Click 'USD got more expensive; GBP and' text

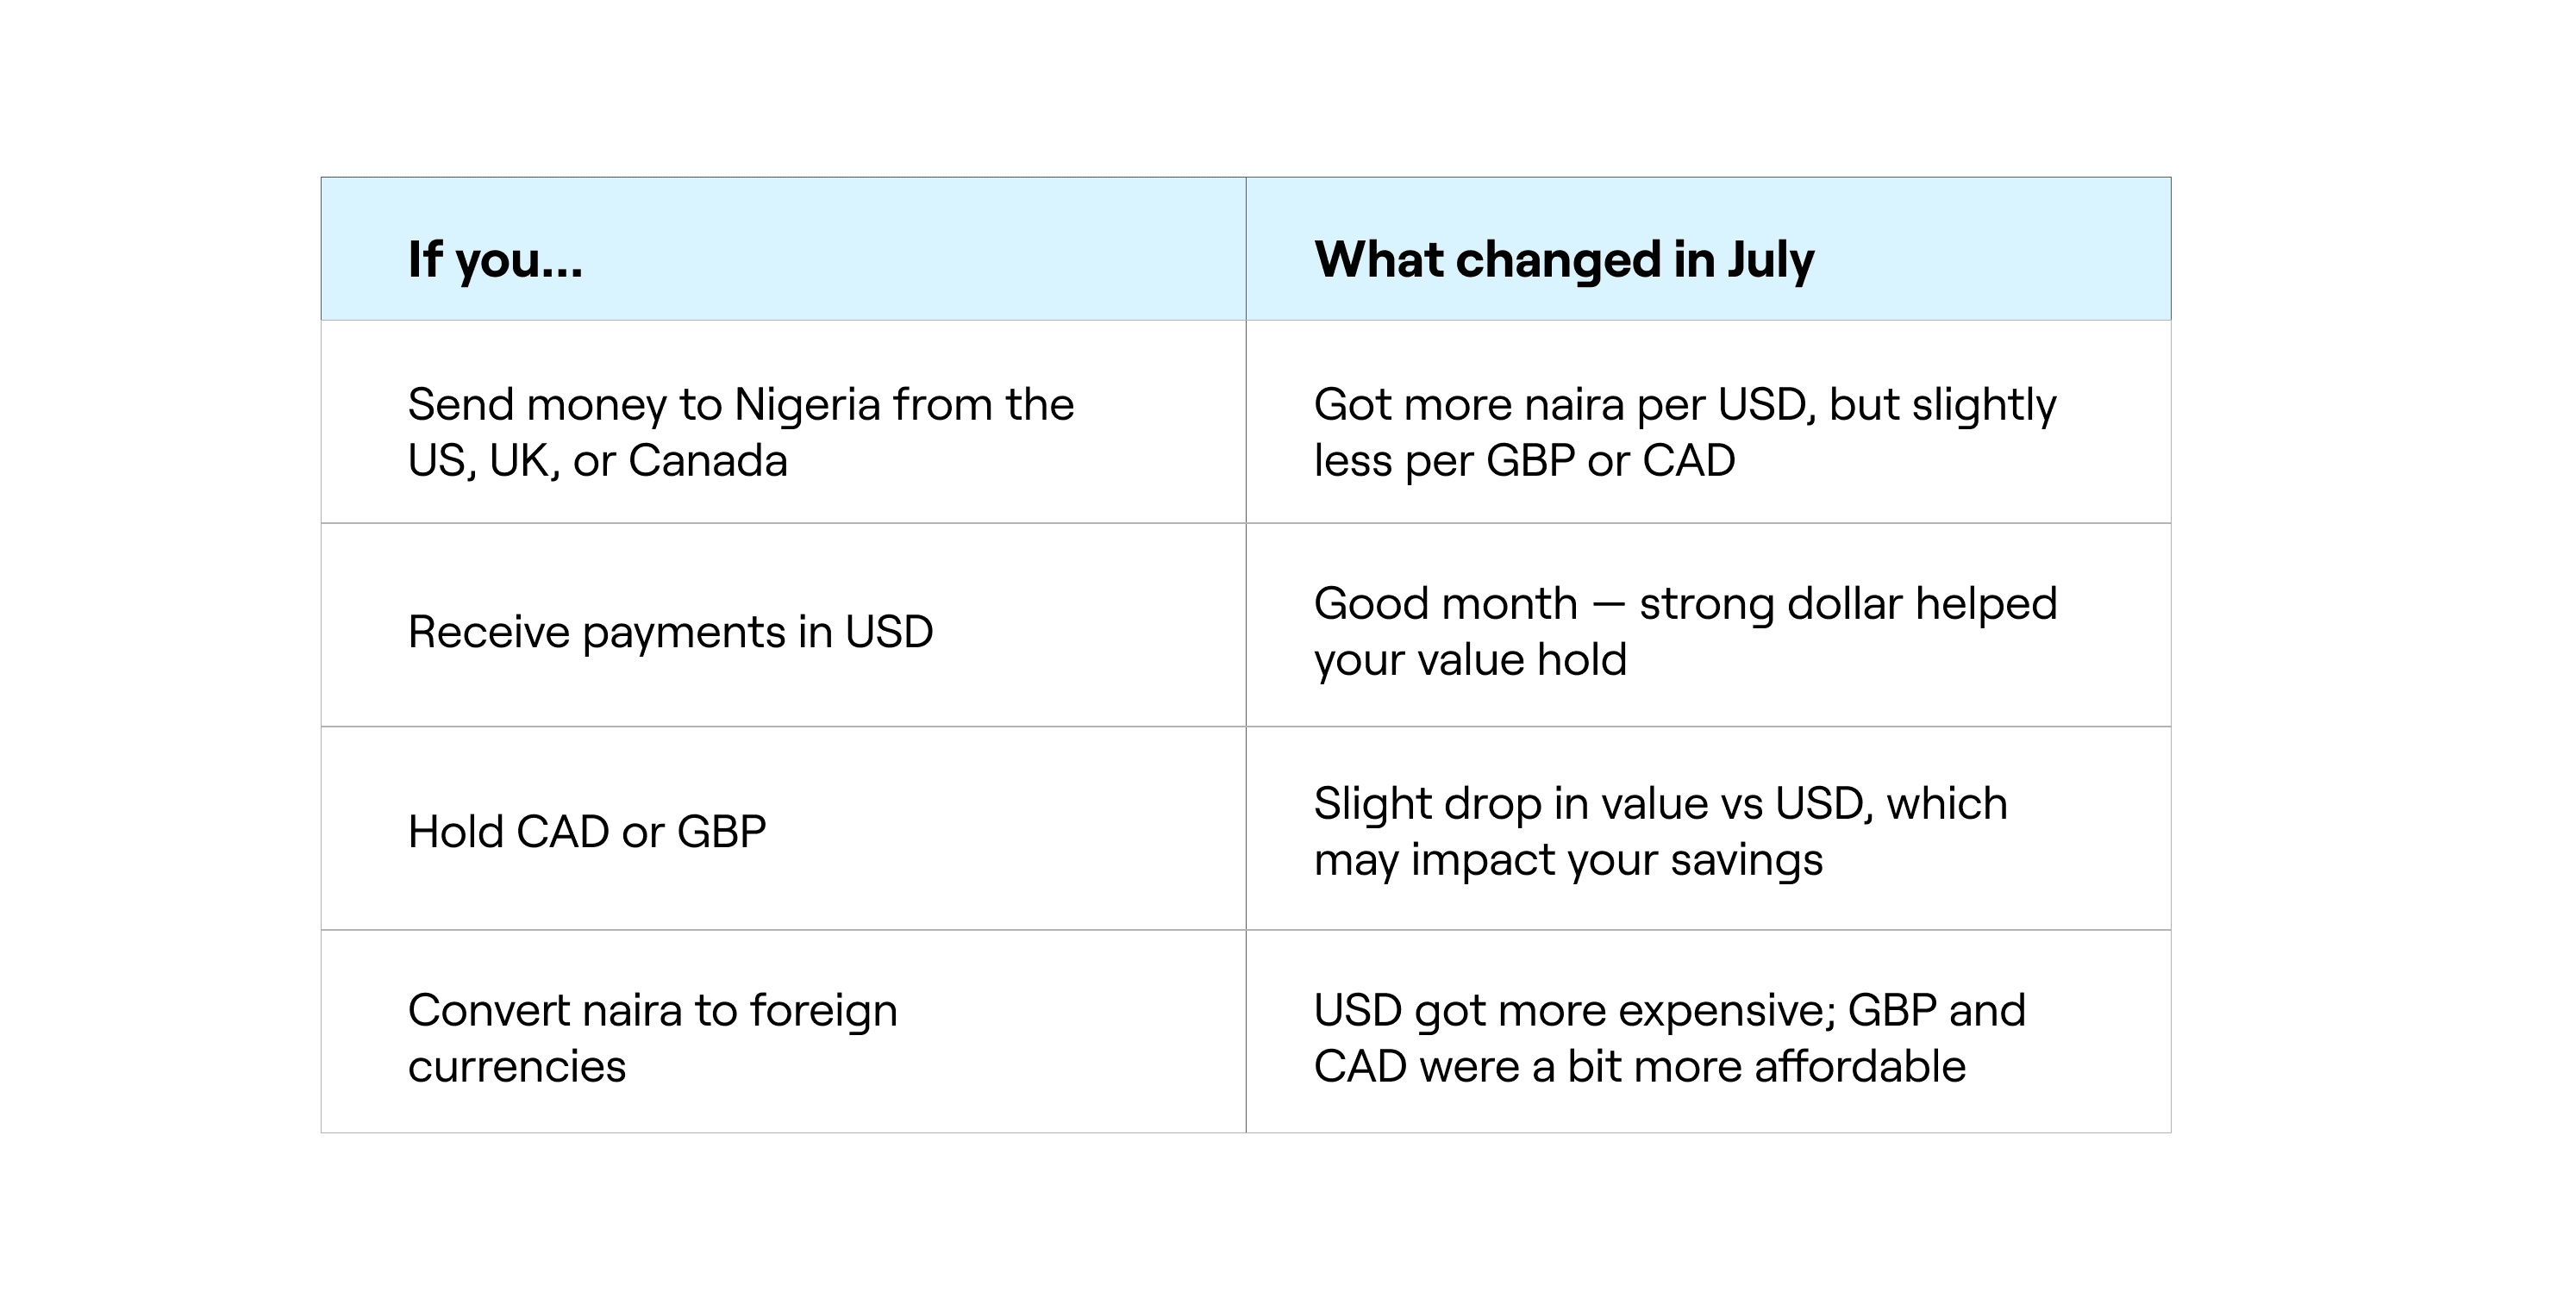click(x=1669, y=1011)
